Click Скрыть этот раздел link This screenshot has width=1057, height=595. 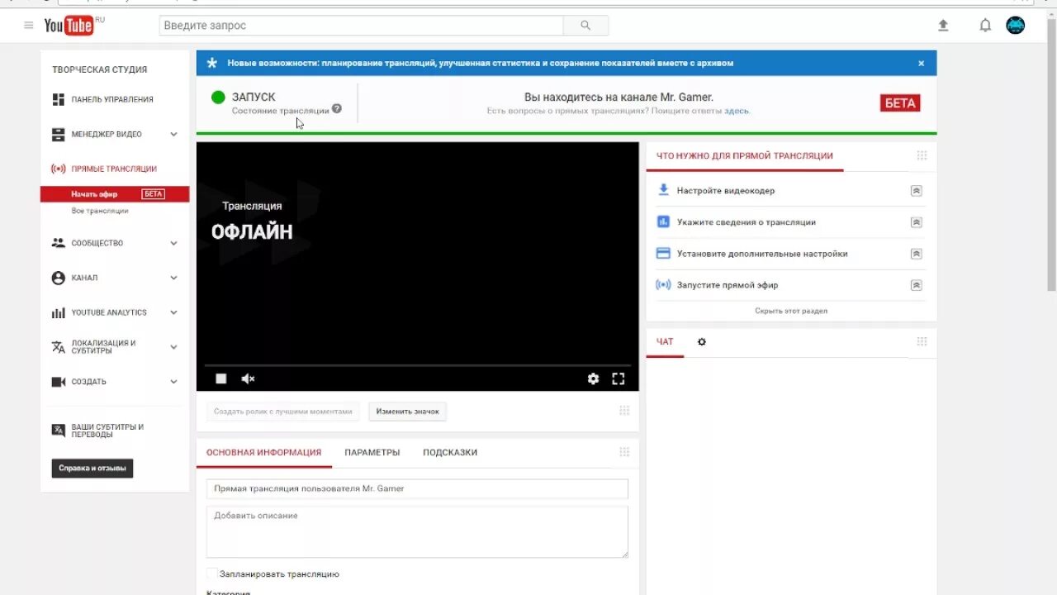[791, 311]
